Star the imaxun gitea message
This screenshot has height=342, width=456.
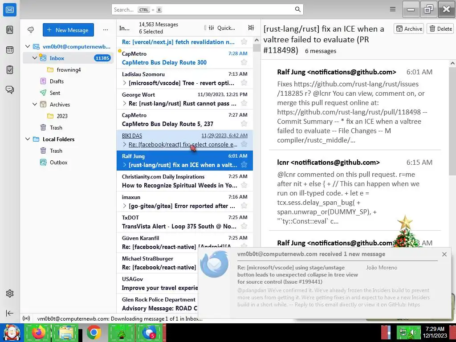pos(244,206)
